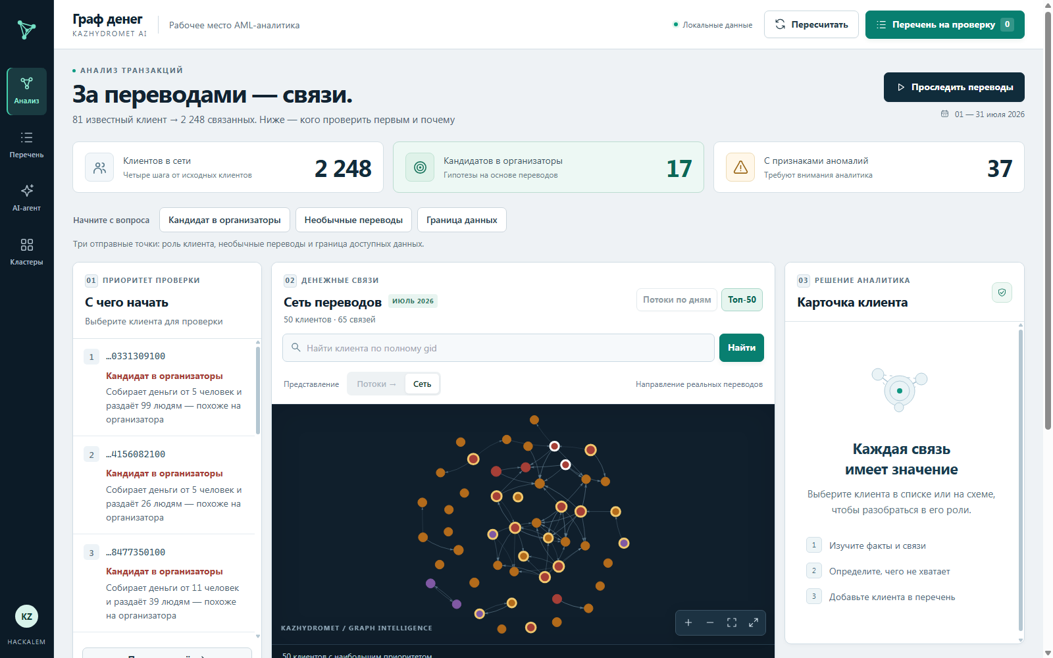Click the ИЮЛЬ 2026 badge
The image size is (1053, 658).
coord(413,301)
